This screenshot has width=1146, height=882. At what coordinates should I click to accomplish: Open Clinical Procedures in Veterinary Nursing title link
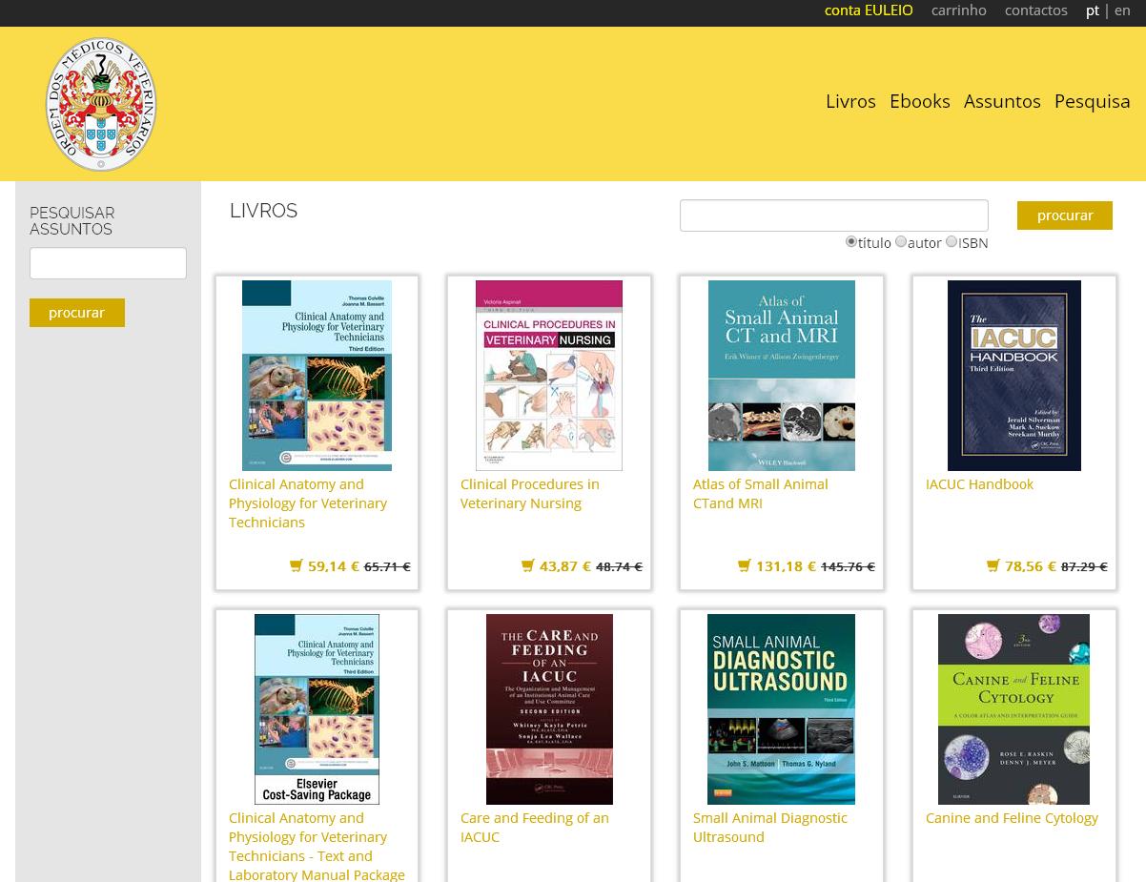pyautogui.click(x=530, y=494)
